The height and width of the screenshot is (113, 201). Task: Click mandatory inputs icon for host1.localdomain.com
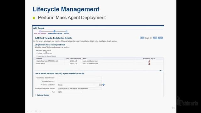click(x=149, y=64)
